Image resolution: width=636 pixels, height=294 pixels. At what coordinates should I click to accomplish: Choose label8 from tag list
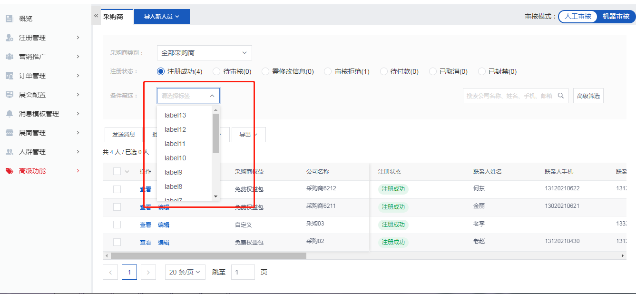point(185,186)
